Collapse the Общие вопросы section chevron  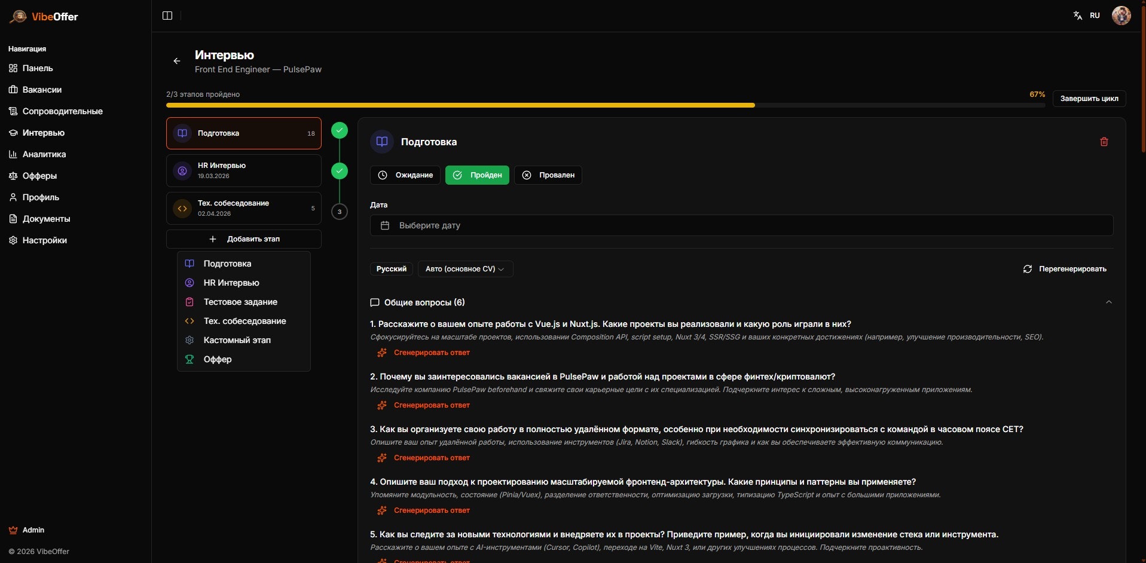pyautogui.click(x=1108, y=302)
